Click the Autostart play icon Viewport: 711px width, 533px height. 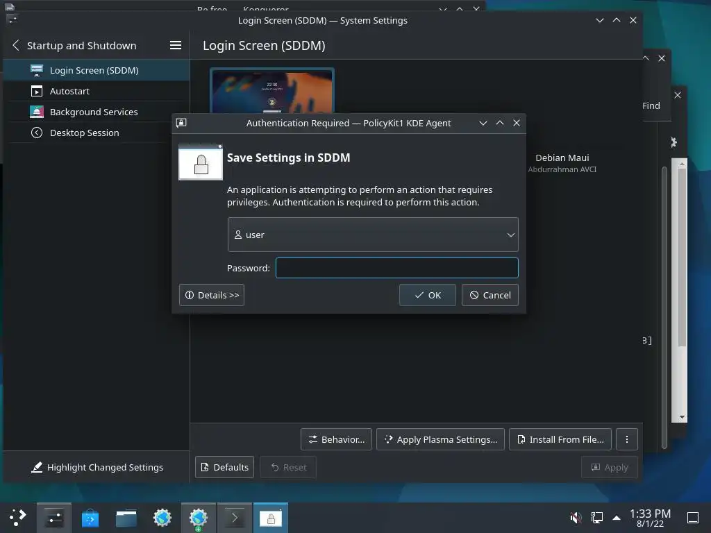(x=37, y=91)
